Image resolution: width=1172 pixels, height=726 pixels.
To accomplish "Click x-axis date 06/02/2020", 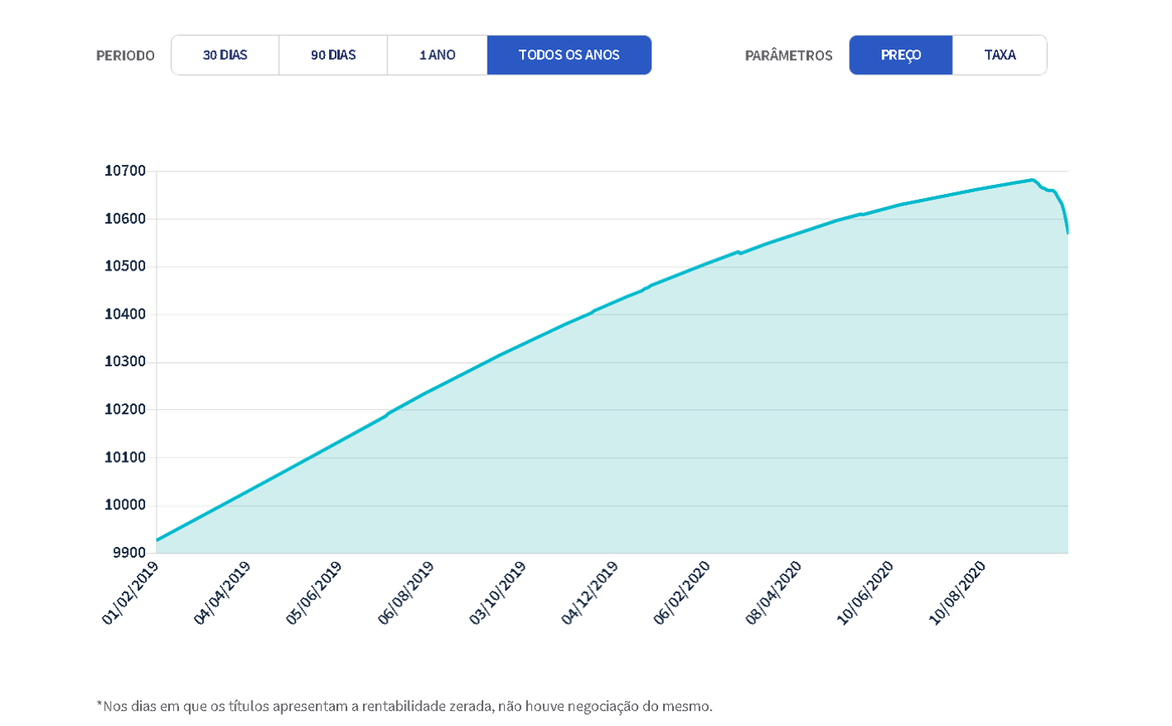I will coord(681,593).
